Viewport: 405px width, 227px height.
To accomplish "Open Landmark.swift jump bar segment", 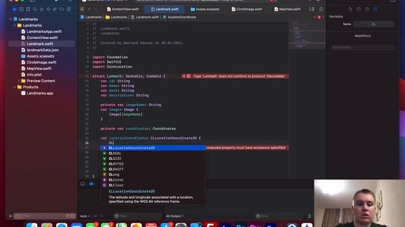I will (145, 17).
